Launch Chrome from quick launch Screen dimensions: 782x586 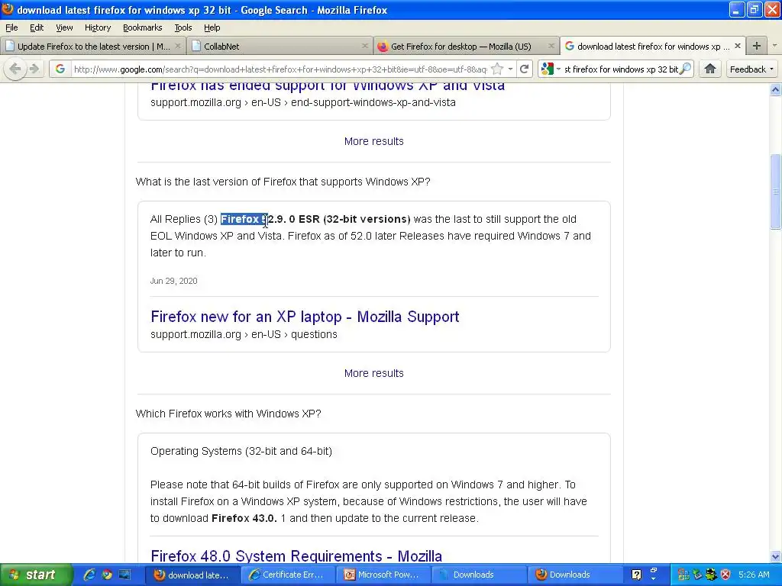click(x=107, y=575)
